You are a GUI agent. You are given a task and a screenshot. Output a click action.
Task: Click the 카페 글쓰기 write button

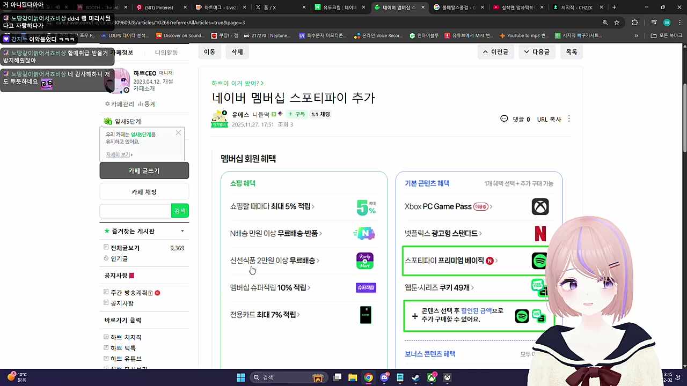tap(144, 170)
